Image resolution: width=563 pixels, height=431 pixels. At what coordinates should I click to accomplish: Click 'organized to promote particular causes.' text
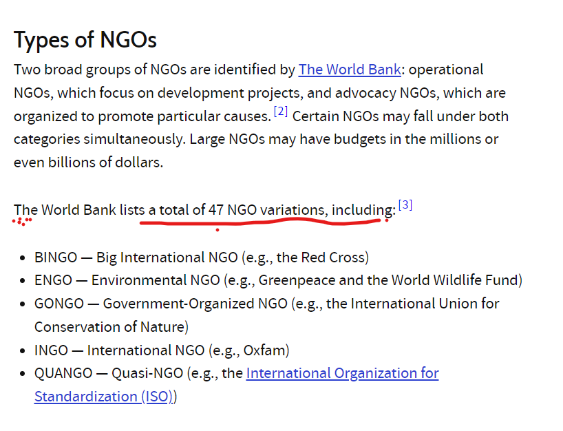click(142, 116)
